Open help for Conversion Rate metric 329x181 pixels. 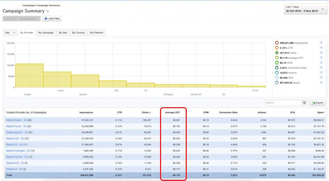pyautogui.click(x=321, y=68)
